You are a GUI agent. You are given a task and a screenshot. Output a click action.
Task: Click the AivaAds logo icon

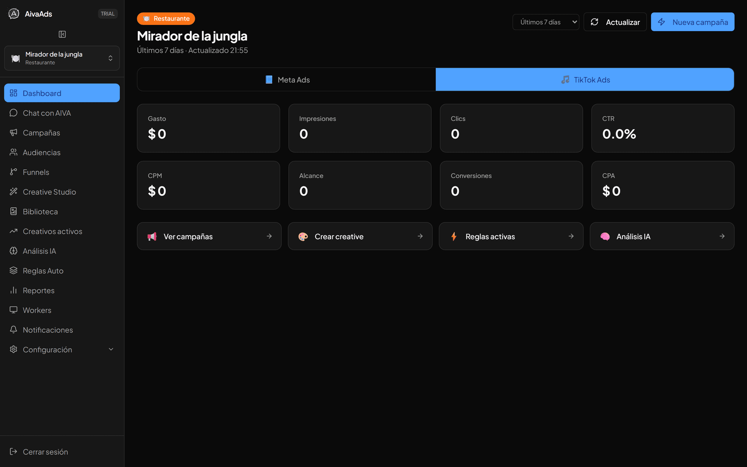point(14,14)
